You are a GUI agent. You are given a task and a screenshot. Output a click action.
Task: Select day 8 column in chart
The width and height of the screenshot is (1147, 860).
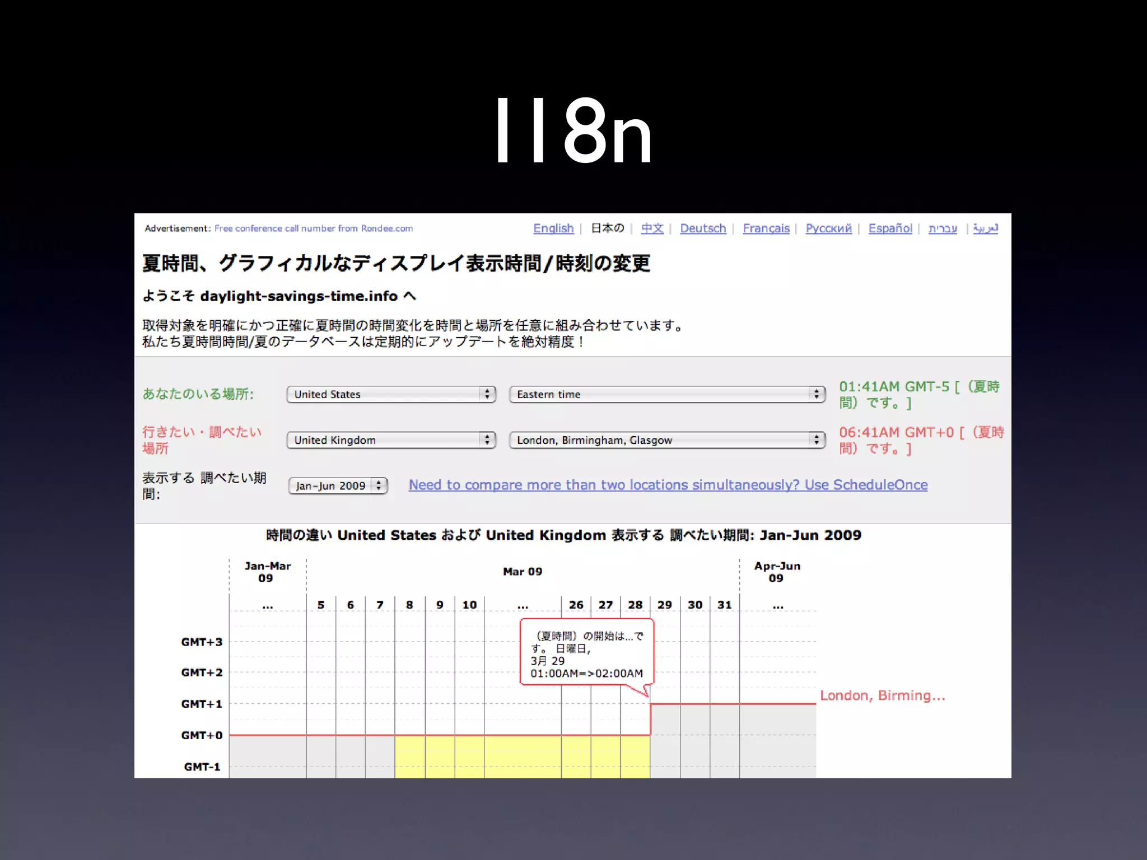(410, 605)
